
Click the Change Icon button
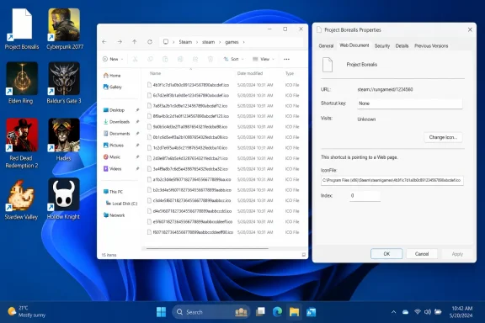(443, 137)
